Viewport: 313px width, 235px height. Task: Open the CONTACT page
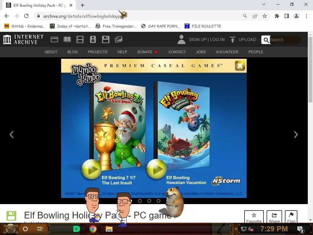point(177,52)
